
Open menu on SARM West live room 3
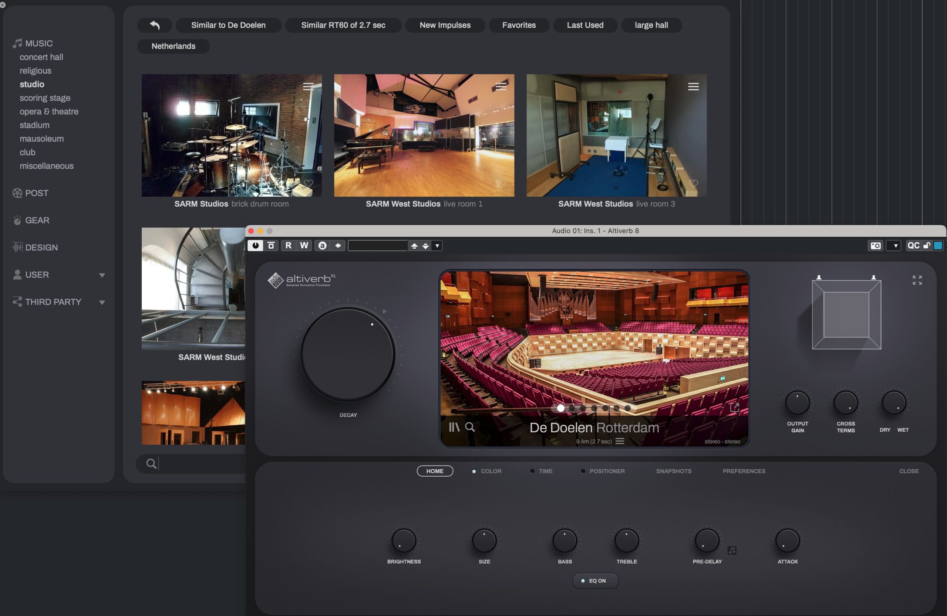click(693, 86)
